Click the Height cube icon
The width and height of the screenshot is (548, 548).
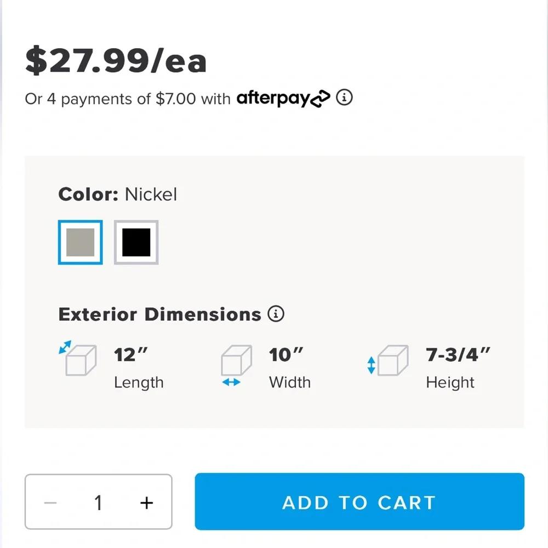(388, 361)
